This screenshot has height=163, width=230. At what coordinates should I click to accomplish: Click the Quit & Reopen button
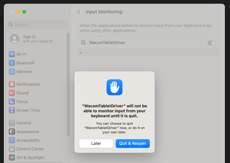[x=133, y=144]
